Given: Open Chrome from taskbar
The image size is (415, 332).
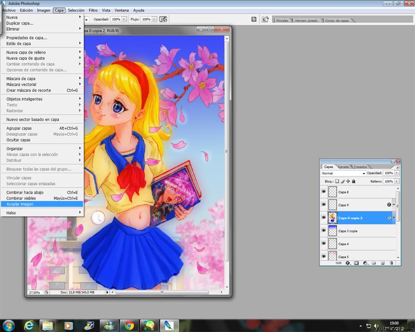Looking at the screenshot, I should 129,325.
